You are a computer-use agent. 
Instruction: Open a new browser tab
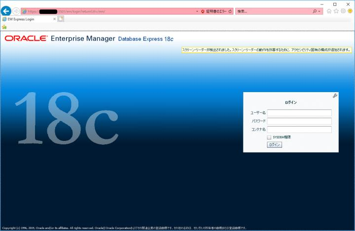(61, 19)
